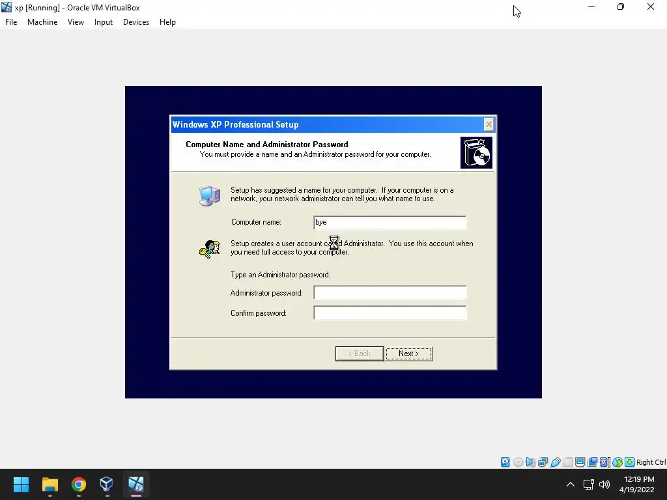Screen dimensions: 667x500
Task: Click the Back button in XP Setup
Action: coord(360,354)
